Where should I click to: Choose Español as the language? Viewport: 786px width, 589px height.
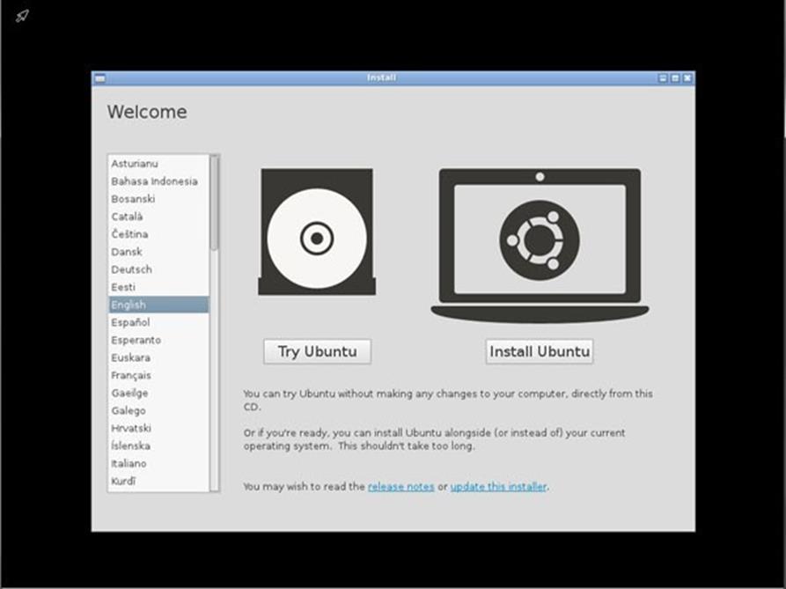(x=158, y=322)
